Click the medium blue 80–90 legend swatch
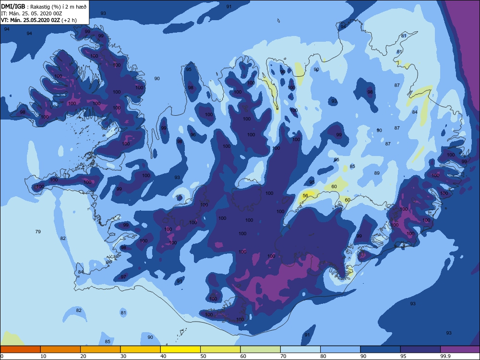The image size is (480, 360). [x=340, y=349]
